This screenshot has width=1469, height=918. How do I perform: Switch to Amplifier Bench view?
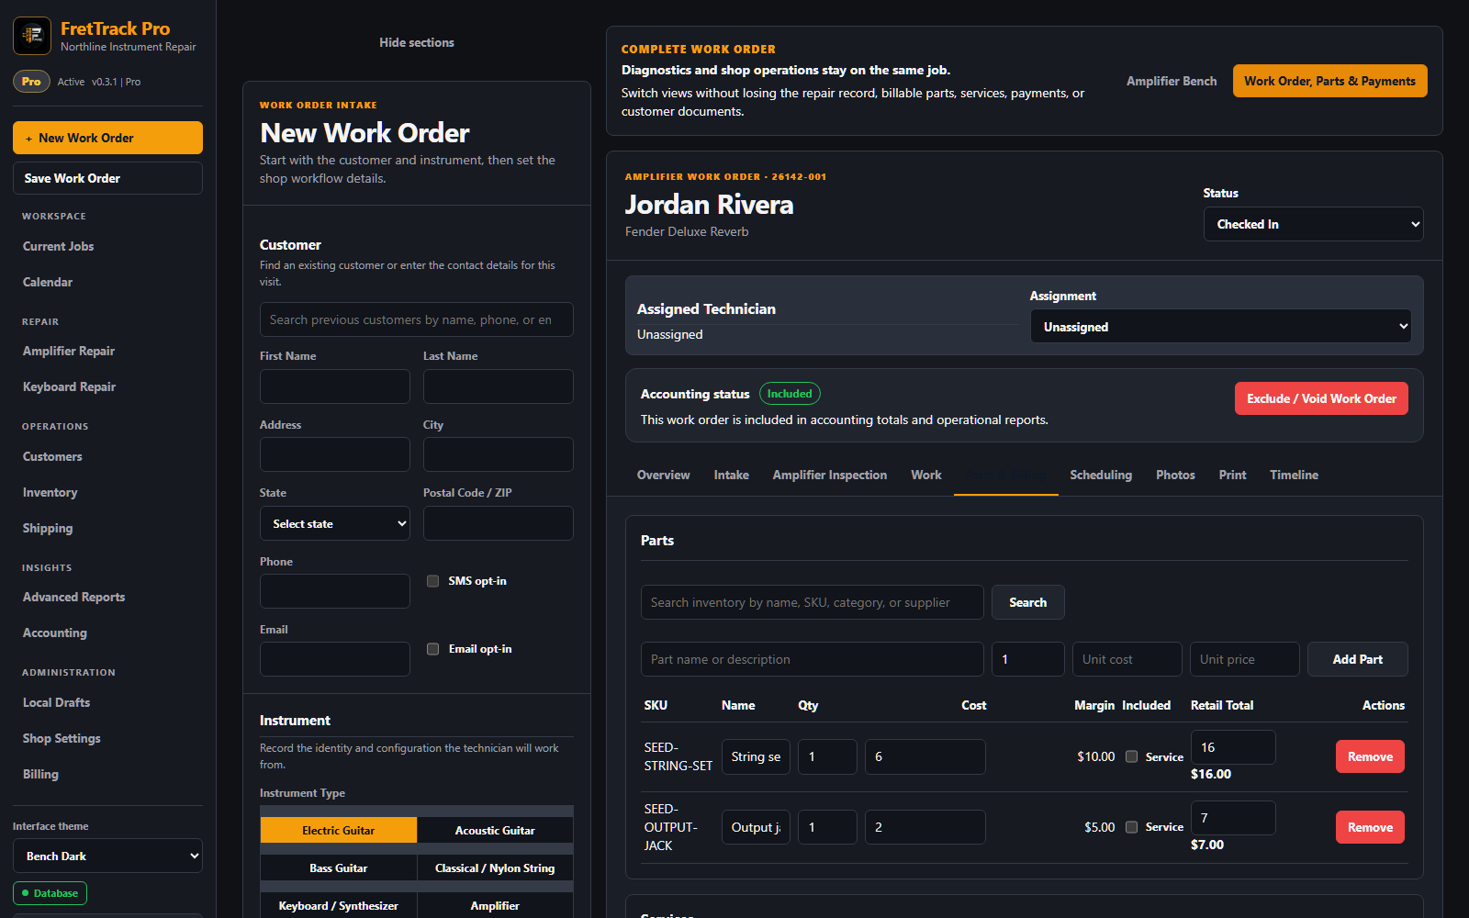pyautogui.click(x=1172, y=81)
